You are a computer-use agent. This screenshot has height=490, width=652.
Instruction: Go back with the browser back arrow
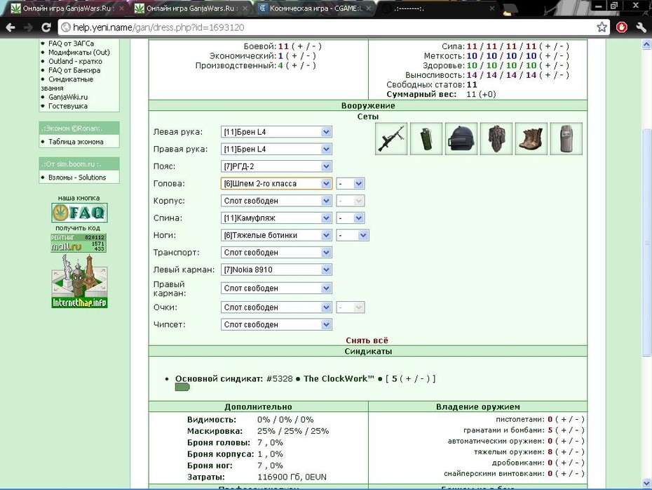pyautogui.click(x=11, y=27)
